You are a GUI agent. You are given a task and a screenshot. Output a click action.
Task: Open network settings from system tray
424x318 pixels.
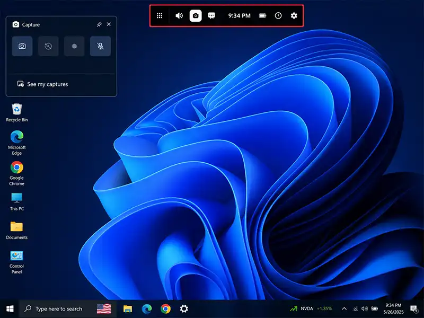pos(355,308)
